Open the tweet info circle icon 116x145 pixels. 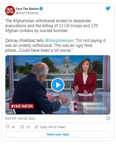click(x=108, y=118)
